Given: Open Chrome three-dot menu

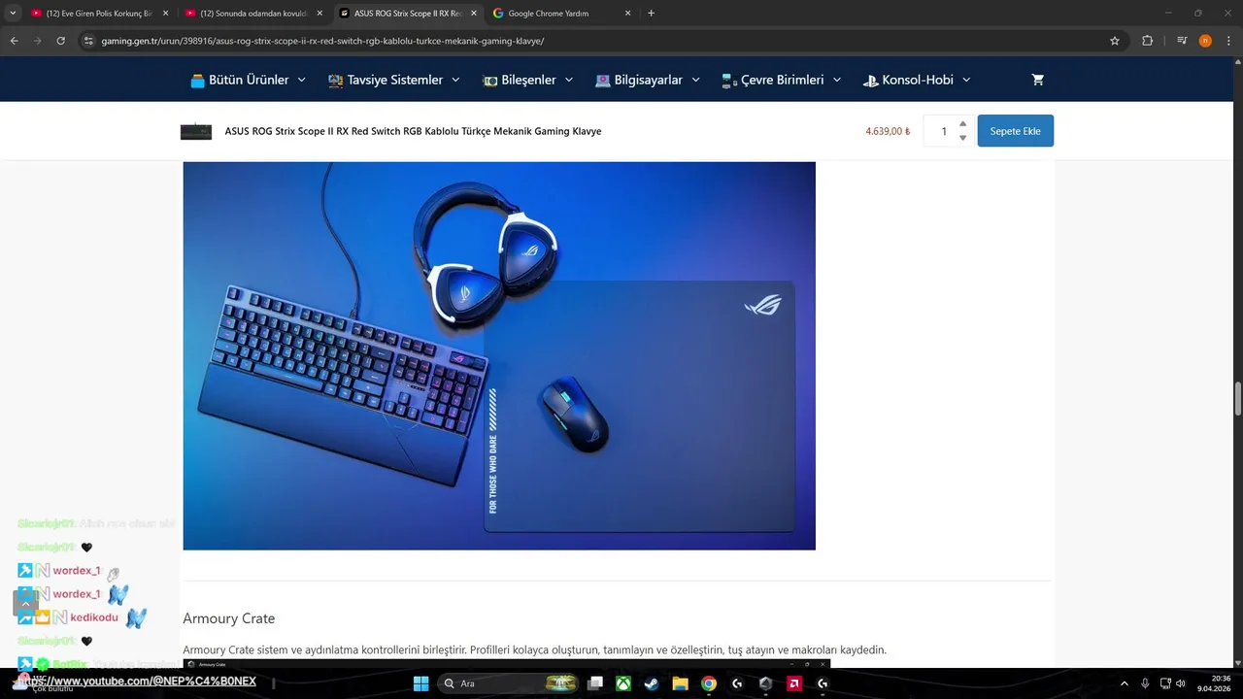Looking at the screenshot, I should [x=1228, y=41].
